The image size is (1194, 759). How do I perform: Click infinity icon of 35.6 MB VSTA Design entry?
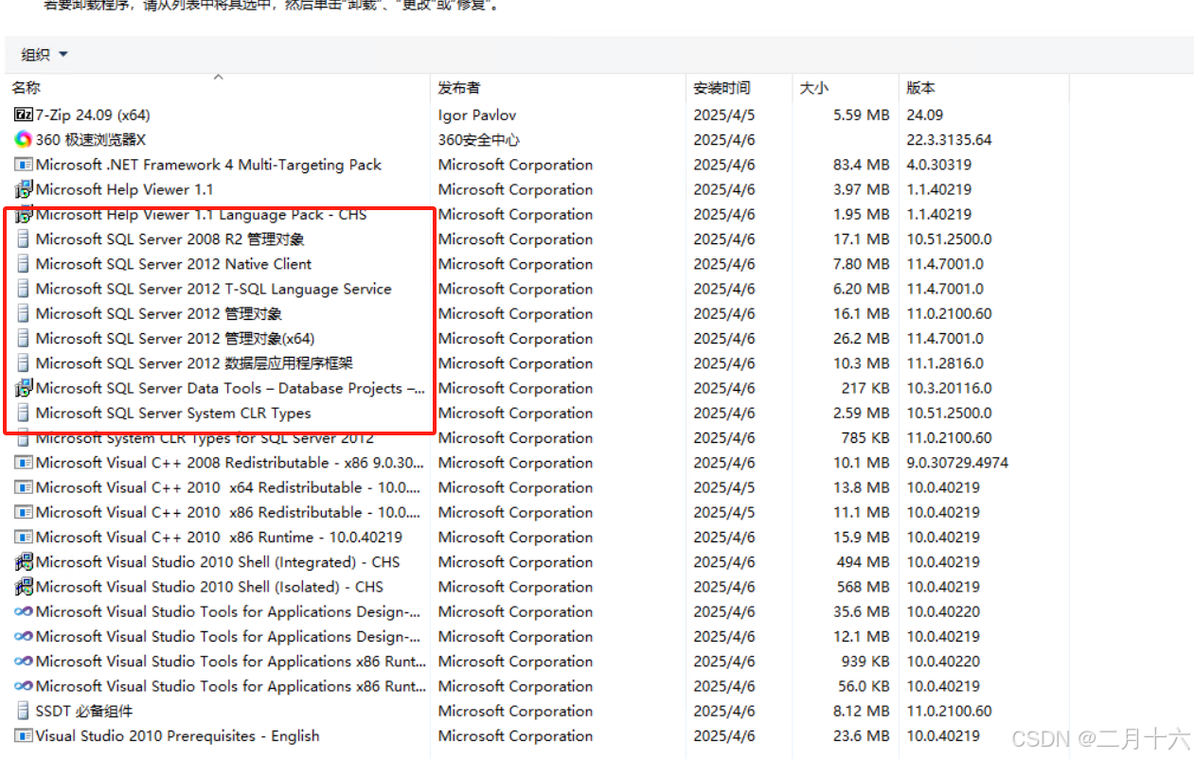(24, 611)
